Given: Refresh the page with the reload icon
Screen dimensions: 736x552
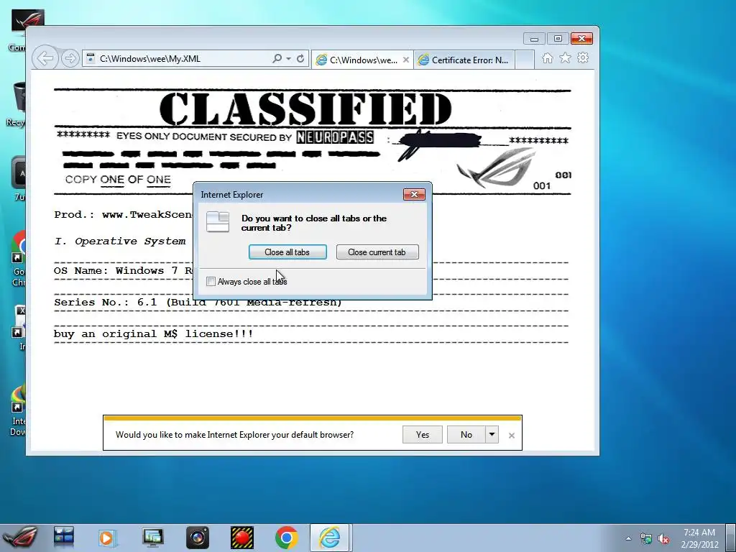Looking at the screenshot, I should tap(300, 59).
